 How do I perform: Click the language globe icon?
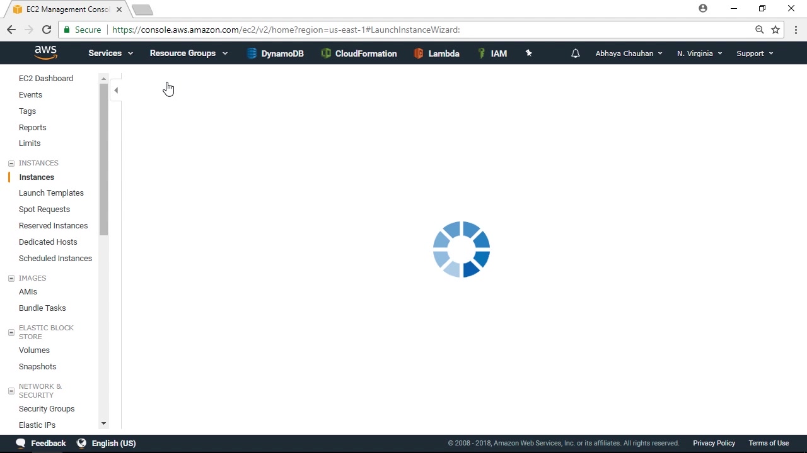tap(81, 443)
